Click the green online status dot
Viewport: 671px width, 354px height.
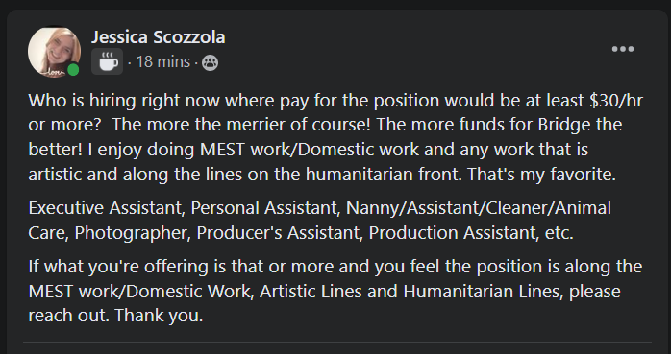73,70
